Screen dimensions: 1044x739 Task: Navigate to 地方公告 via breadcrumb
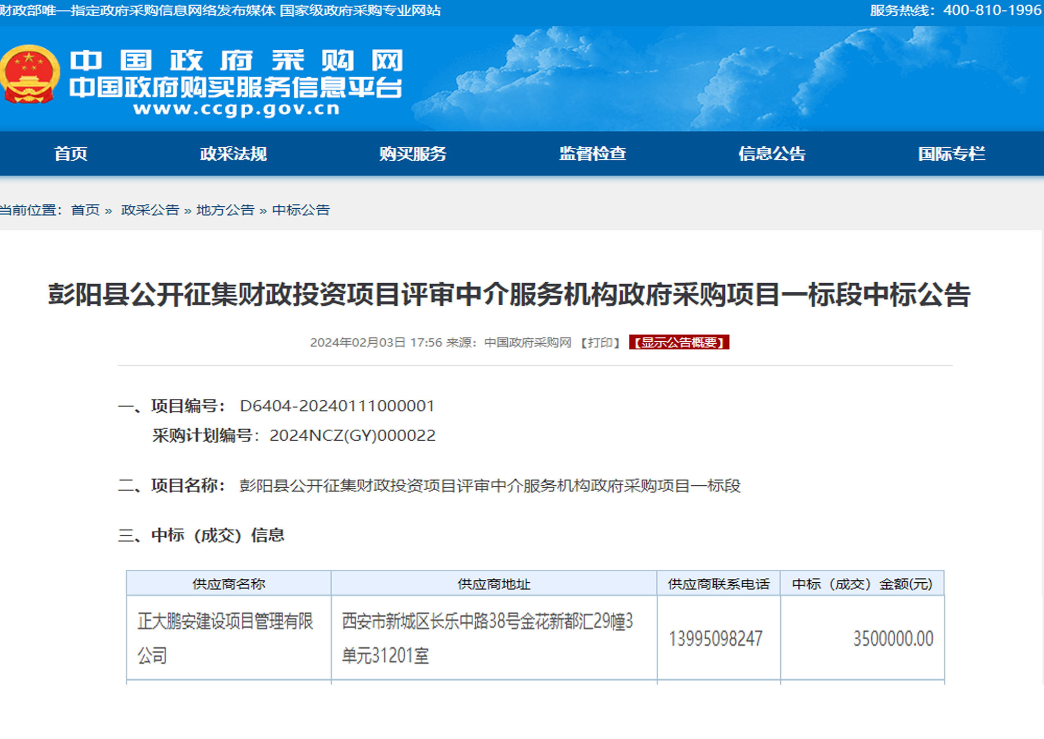[225, 210]
